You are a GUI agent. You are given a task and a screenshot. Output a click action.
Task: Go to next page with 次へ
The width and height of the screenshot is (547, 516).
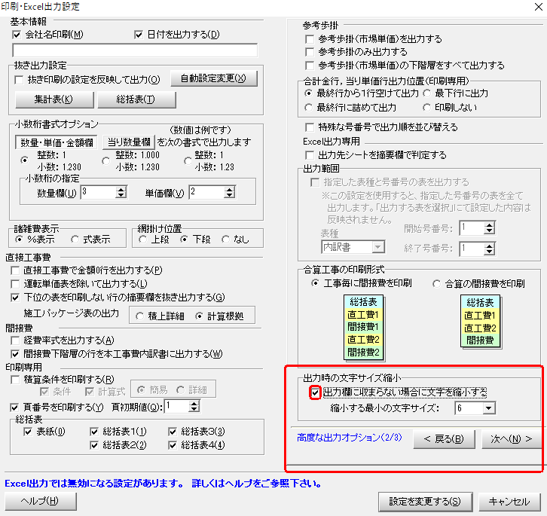click(511, 439)
